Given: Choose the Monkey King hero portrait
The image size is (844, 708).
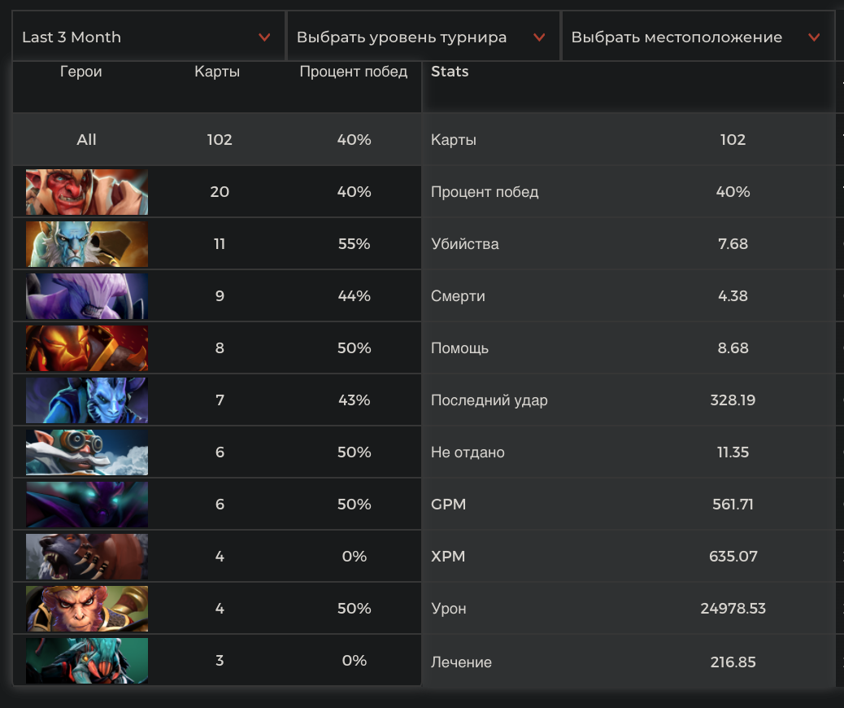Looking at the screenshot, I should (86, 609).
